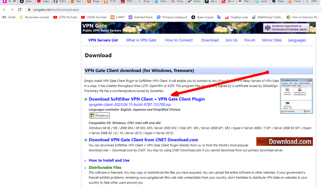Expand How to Install and Use
The image size is (322, 187).
109,160
